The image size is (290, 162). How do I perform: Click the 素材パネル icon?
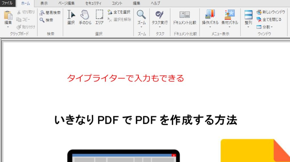coord(229,14)
